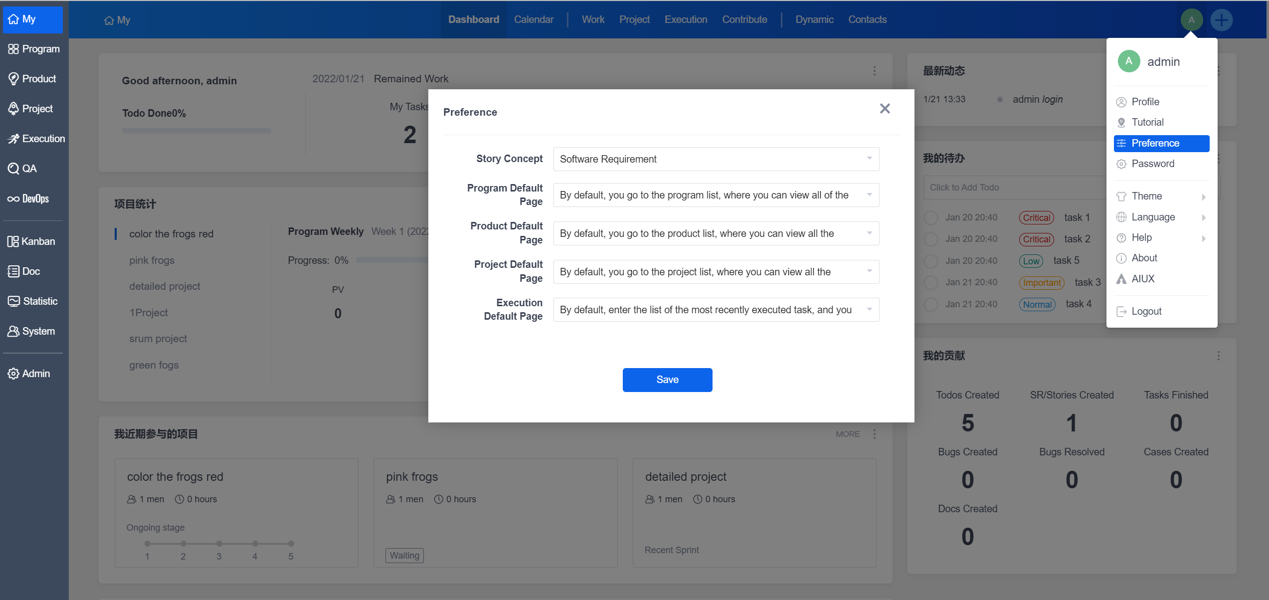This screenshot has height=600, width=1269.
Task: Tick the task 4 todo circle
Action: pos(930,304)
